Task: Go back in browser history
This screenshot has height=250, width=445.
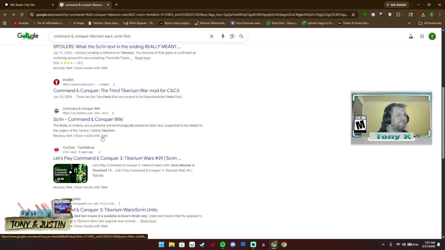Action: [x=5, y=15]
